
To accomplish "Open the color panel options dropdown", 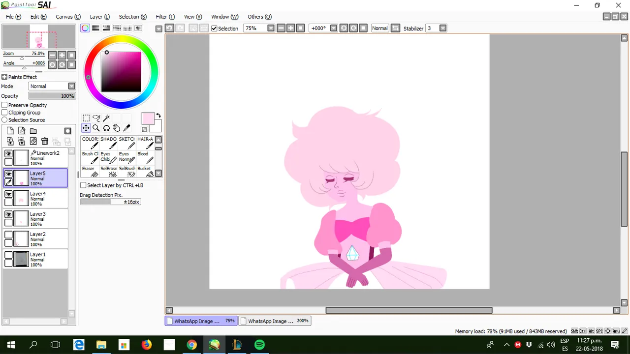I will pos(158,29).
